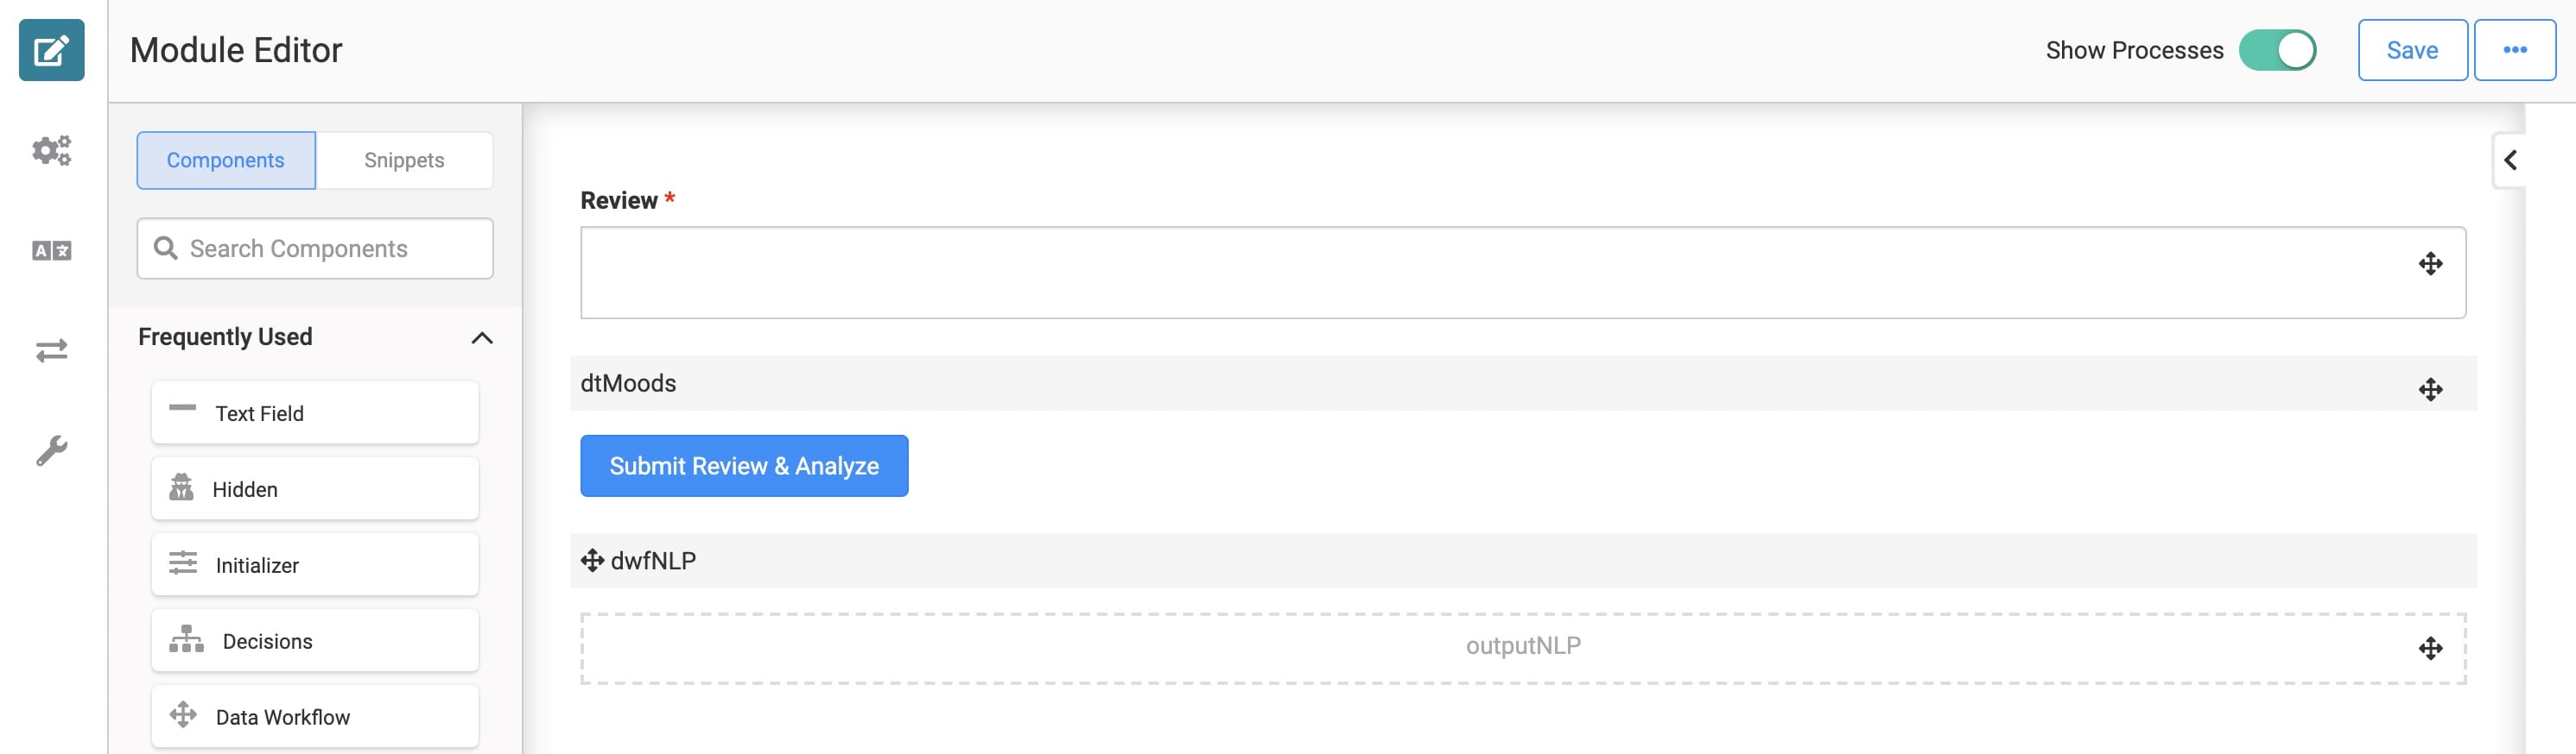Click the move handle on Review field

tap(2430, 264)
